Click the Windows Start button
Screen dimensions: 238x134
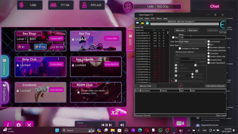[57, 130]
